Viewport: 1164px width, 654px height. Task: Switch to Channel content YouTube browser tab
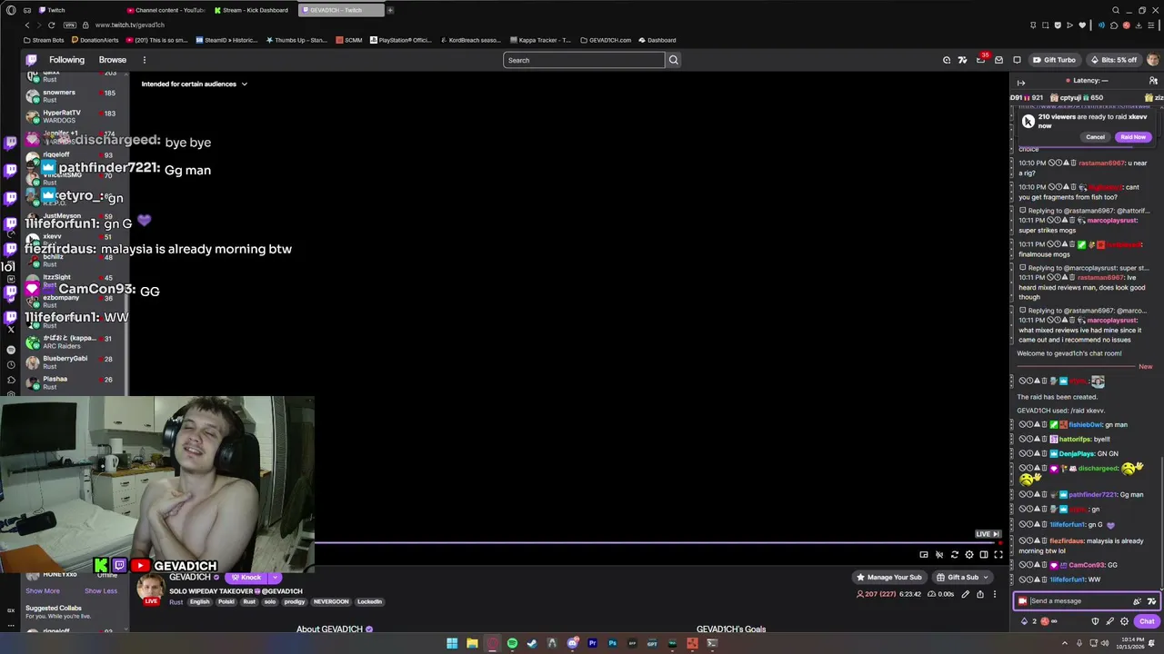[166, 10]
